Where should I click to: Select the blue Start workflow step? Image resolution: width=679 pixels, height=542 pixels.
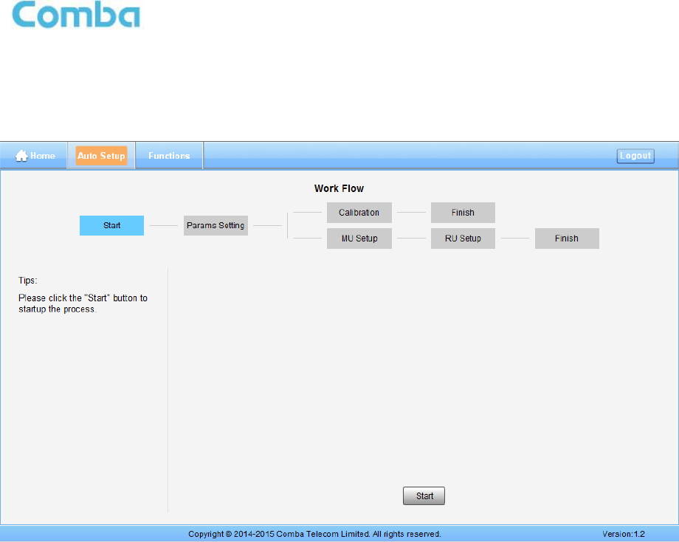111,225
